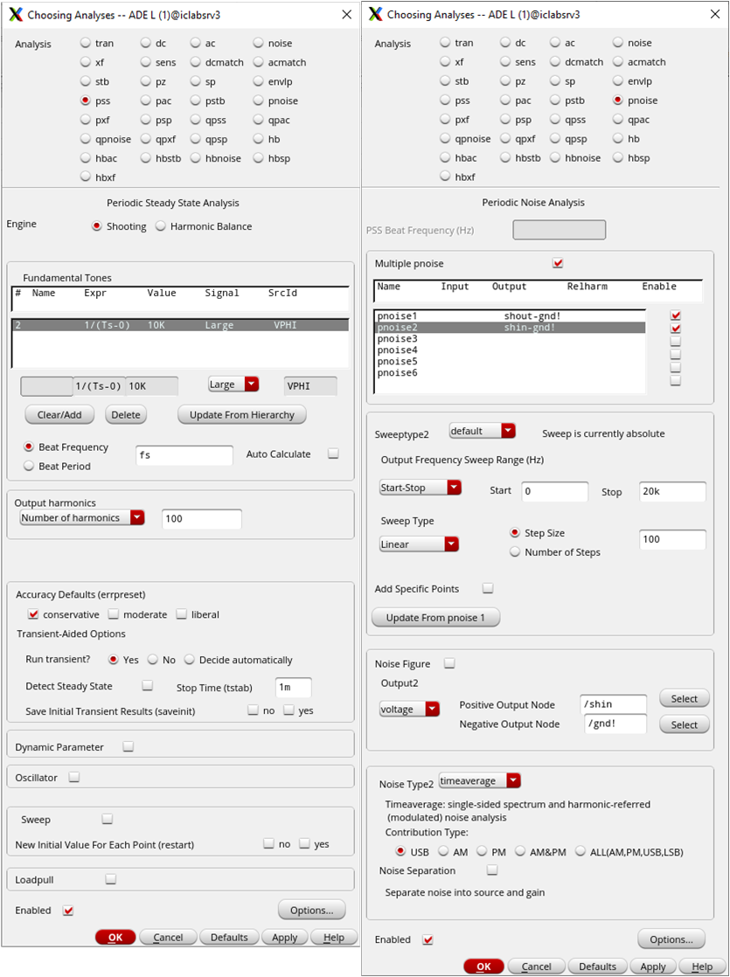Open the Sweeptype2 default dropdown
The image size is (730, 977).
pos(483,431)
